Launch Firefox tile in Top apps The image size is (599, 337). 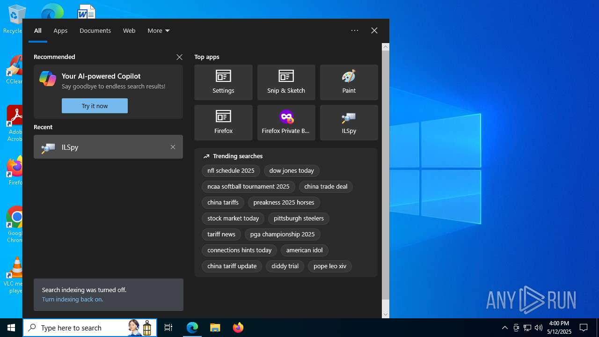tap(223, 123)
